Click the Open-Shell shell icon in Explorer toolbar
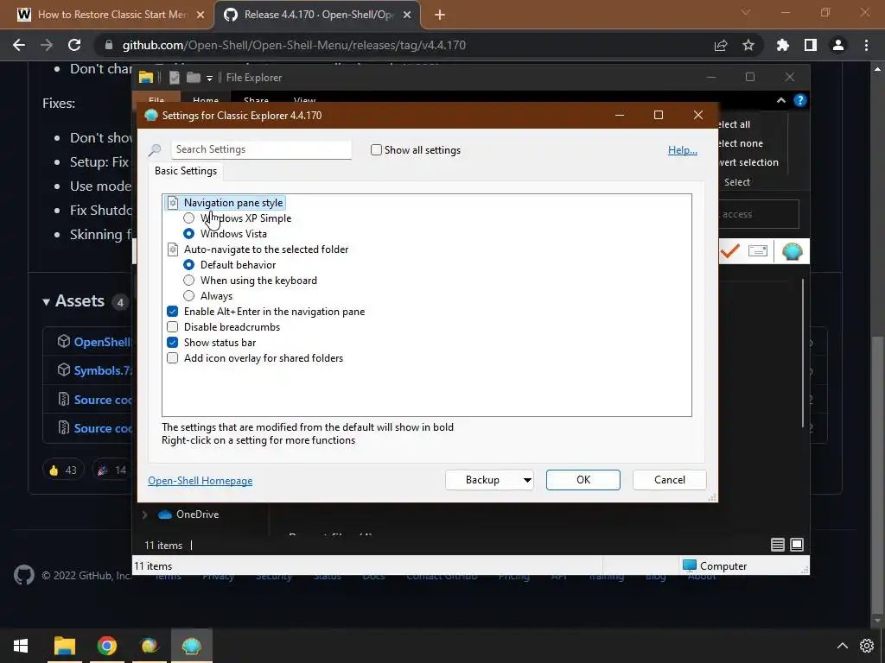This screenshot has width=885, height=663. 792,251
